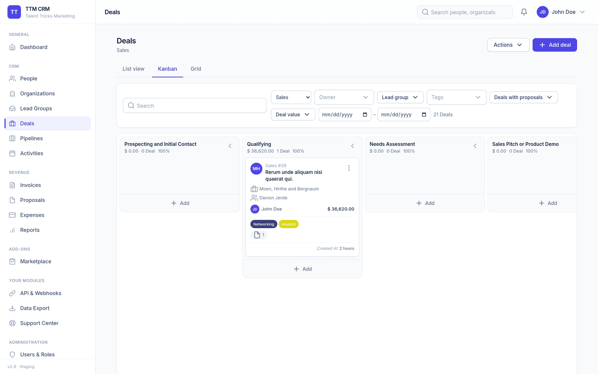Viewport: 598px width, 374px height.
Task: Click the Activities calendar icon
Action: [12, 153]
